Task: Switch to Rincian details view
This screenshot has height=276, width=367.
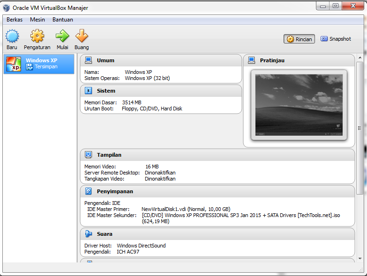Action: click(299, 39)
